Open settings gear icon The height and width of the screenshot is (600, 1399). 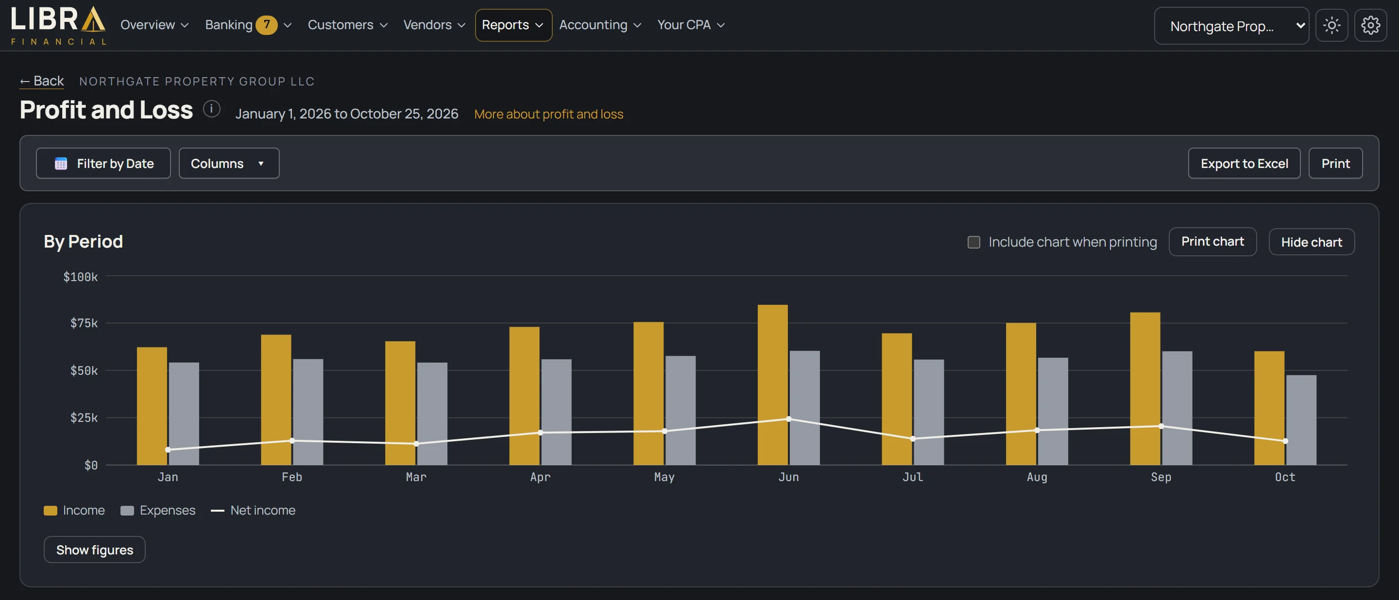[x=1370, y=26]
